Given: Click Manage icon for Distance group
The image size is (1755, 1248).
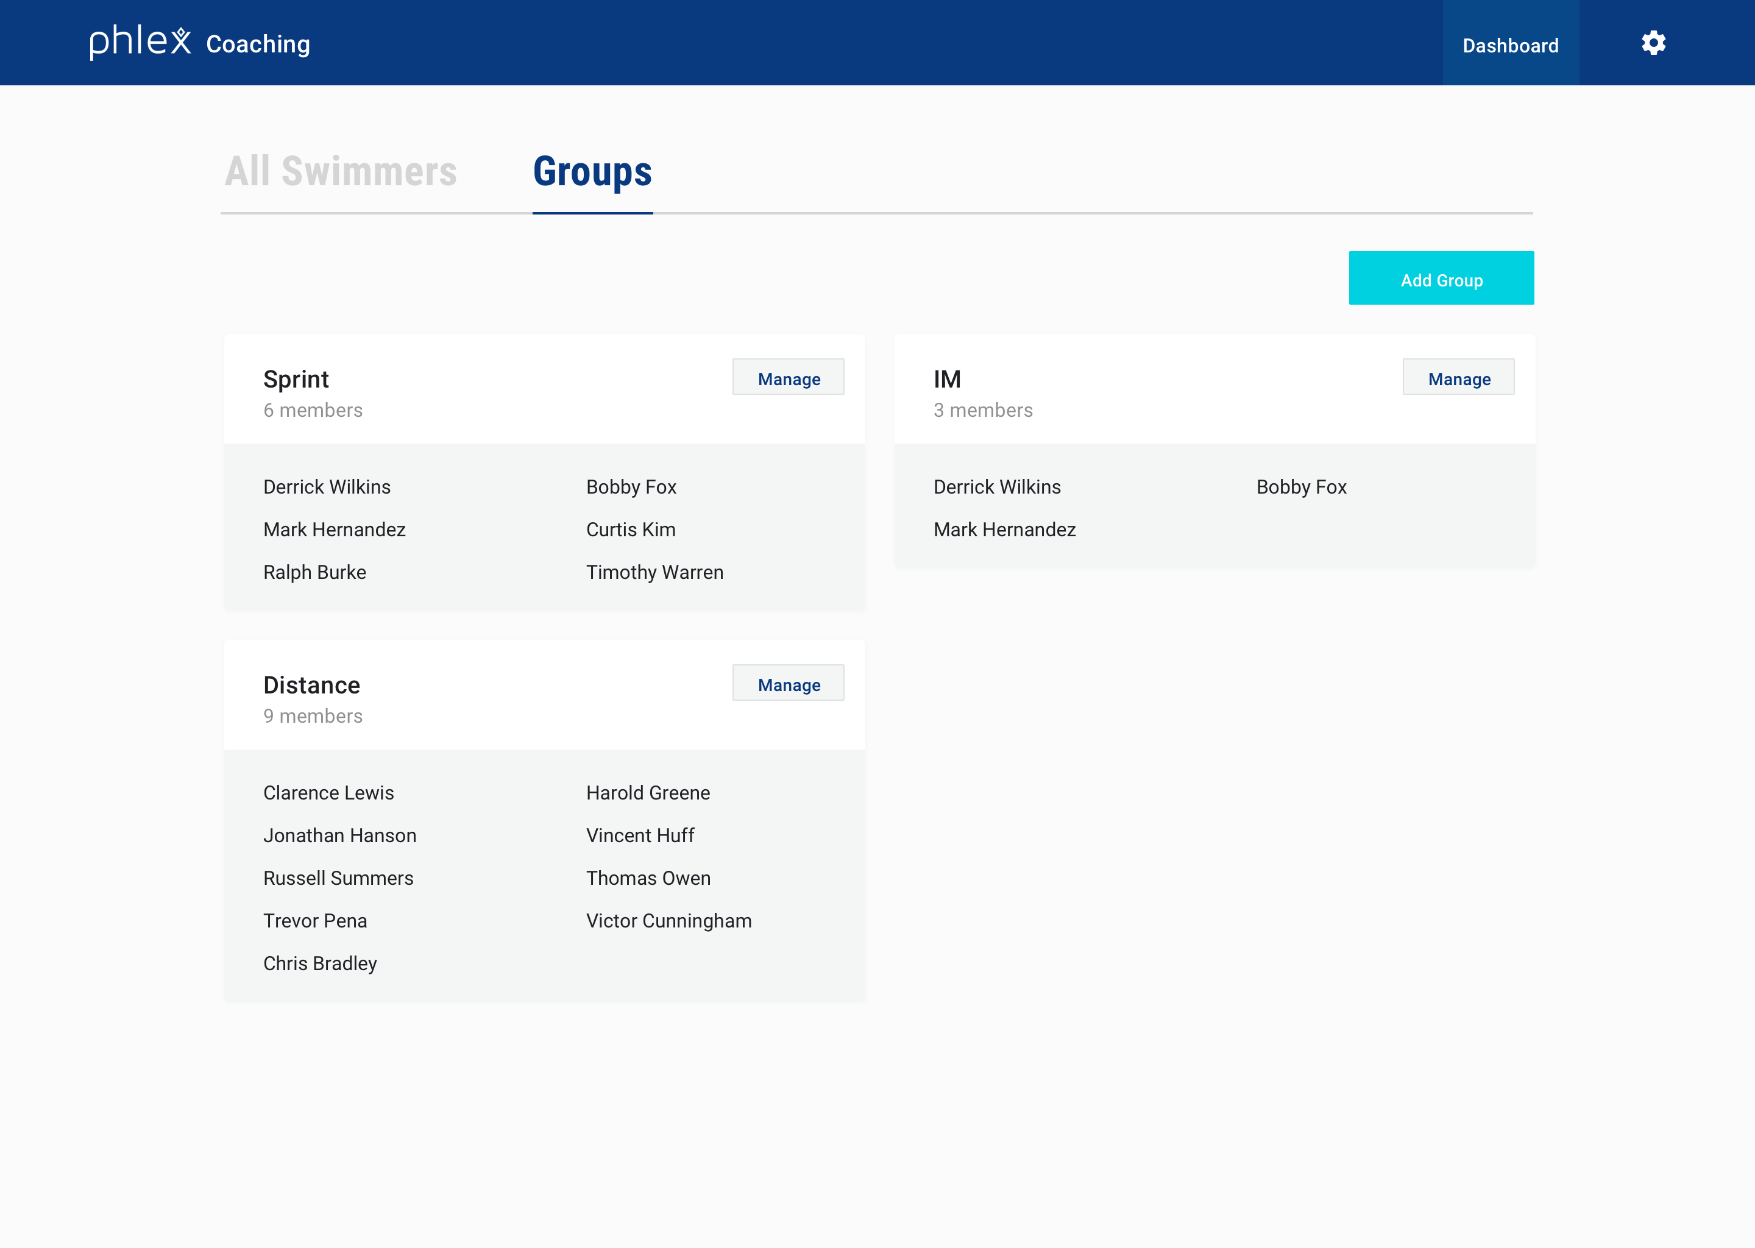Looking at the screenshot, I should point(789,686).
